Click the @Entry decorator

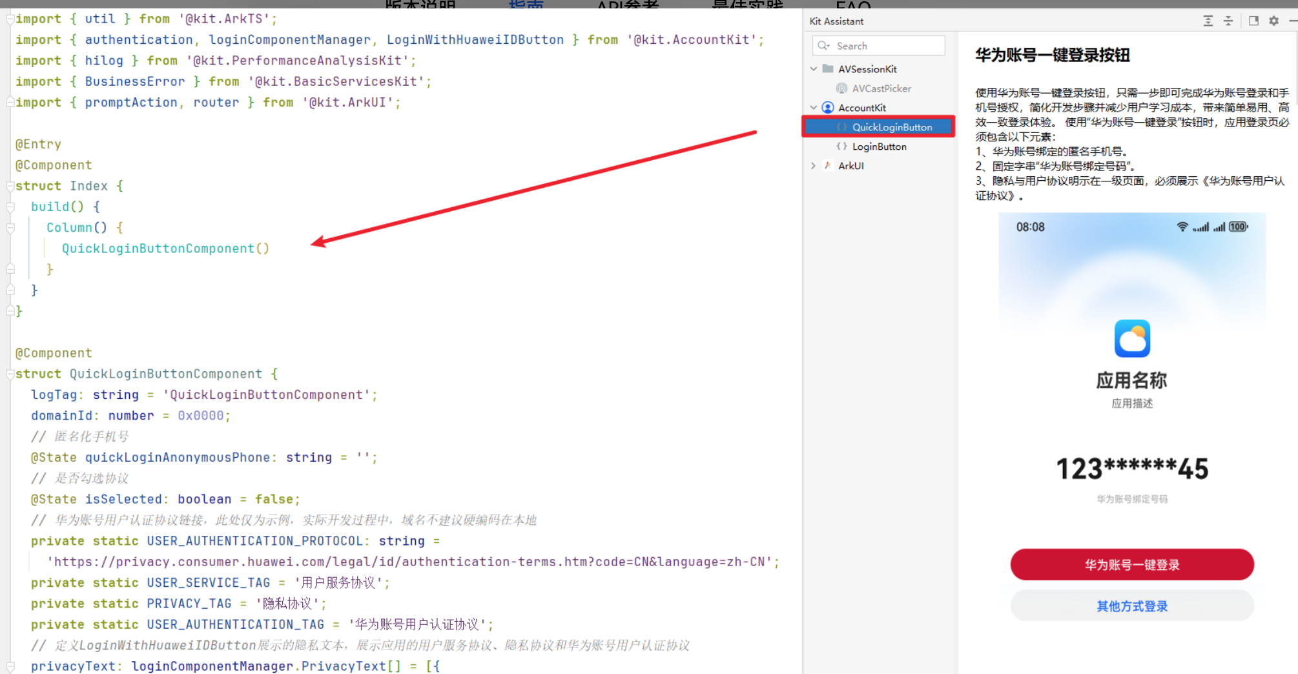38,144
